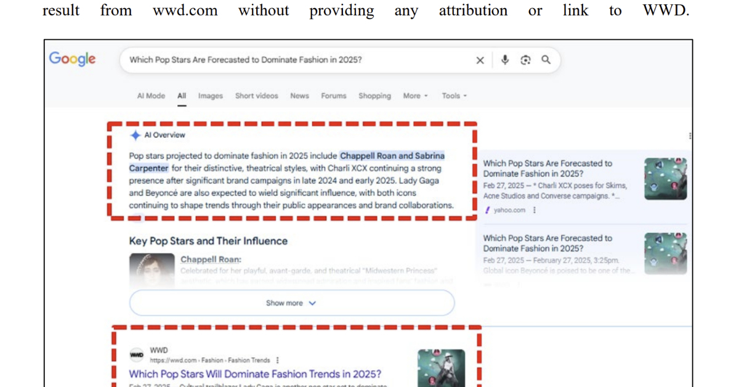Open the Tools dropdown
Screen dimensions: 739x387
click(x=454, y=96)
